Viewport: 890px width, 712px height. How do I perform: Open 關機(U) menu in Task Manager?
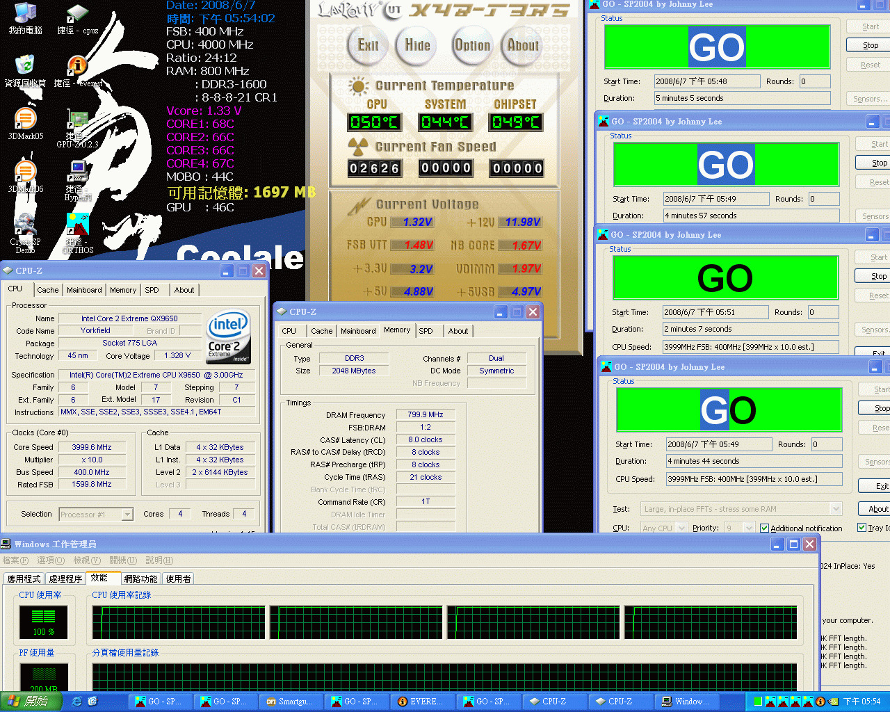tap(123, 560)
